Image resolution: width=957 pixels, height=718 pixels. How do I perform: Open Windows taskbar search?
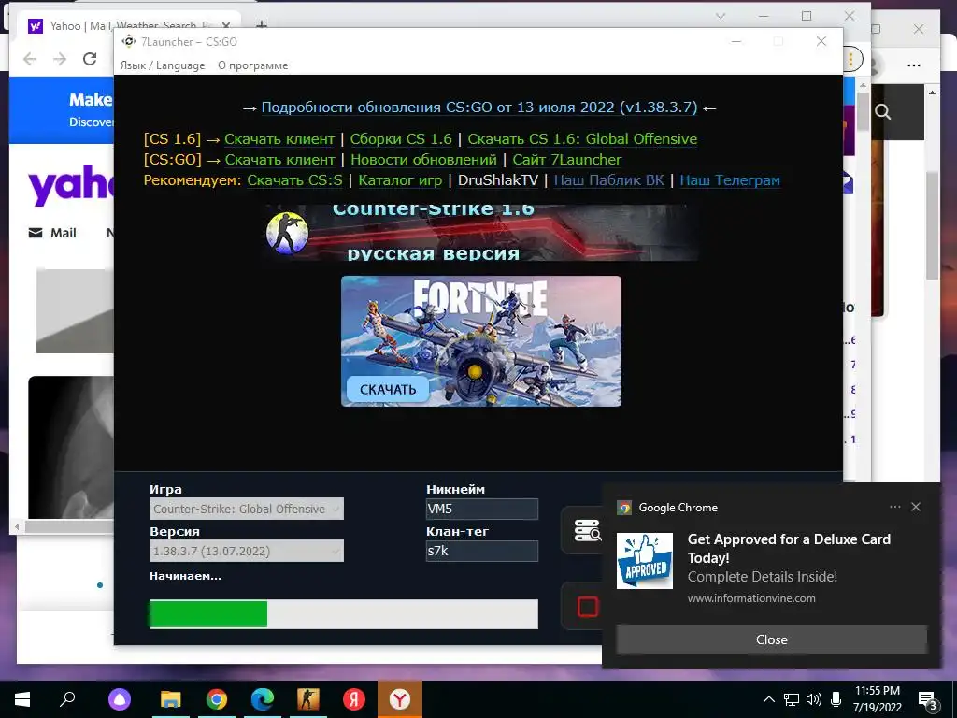coord(67,699)
